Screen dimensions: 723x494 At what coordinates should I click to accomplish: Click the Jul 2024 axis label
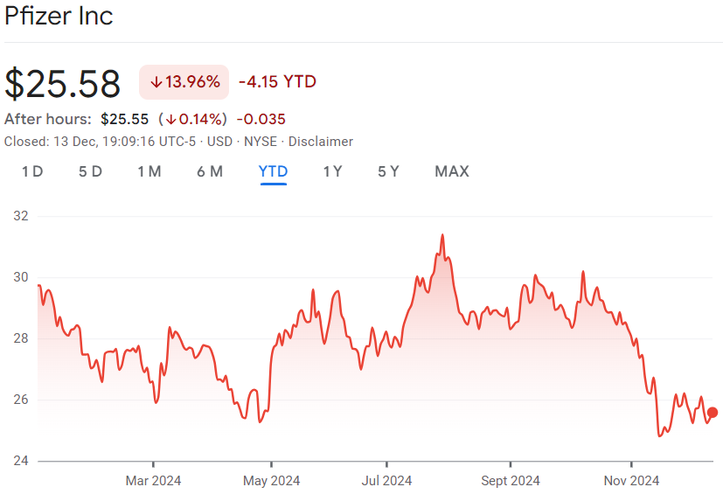pos(386,481)
